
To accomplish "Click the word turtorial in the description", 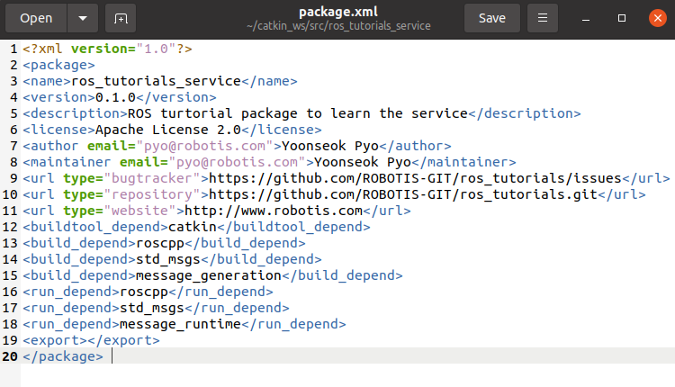I will click(x=196, y=113).
